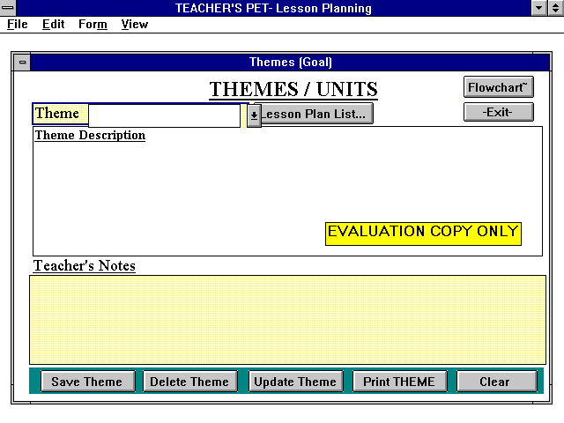
Task: Expand the Theme dropdown arrow
Action: pyautogui.click(x=254, y=115)
